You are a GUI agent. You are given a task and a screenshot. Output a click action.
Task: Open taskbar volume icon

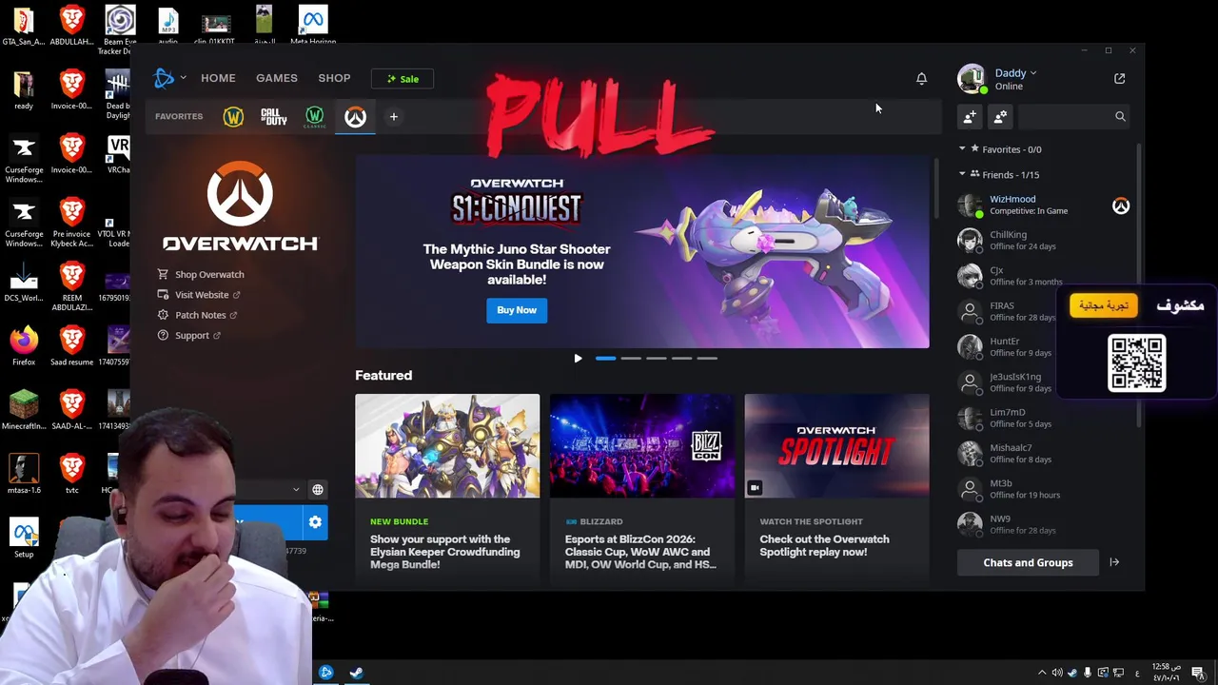click(x=1057, y=673)
